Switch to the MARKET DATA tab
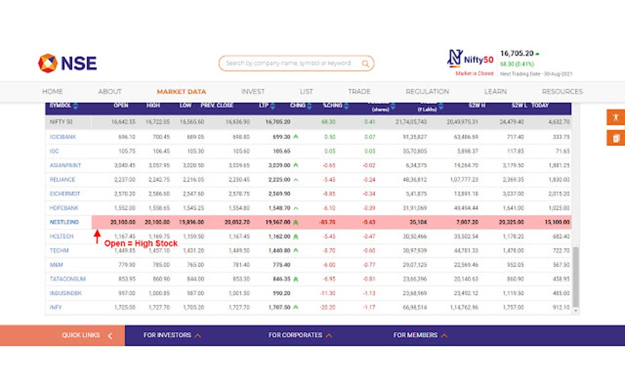Screen dimensions: 625x391 point(181,91)
